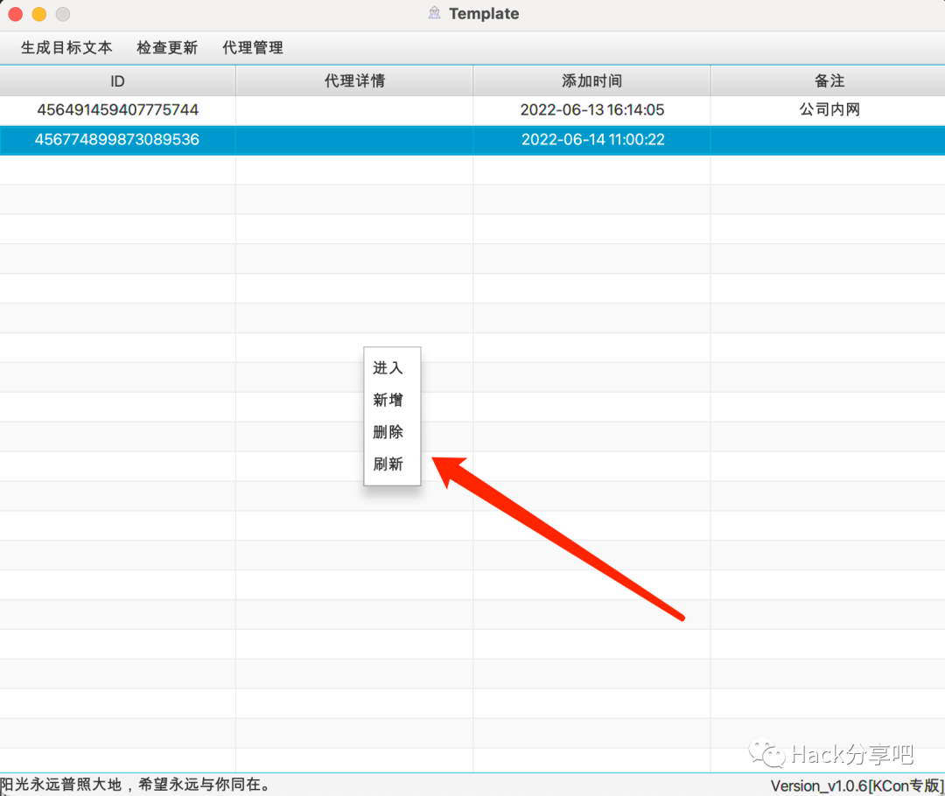Select 新增 in the context menu
This screenshot has height=796, width=945.
click(388, 400)
